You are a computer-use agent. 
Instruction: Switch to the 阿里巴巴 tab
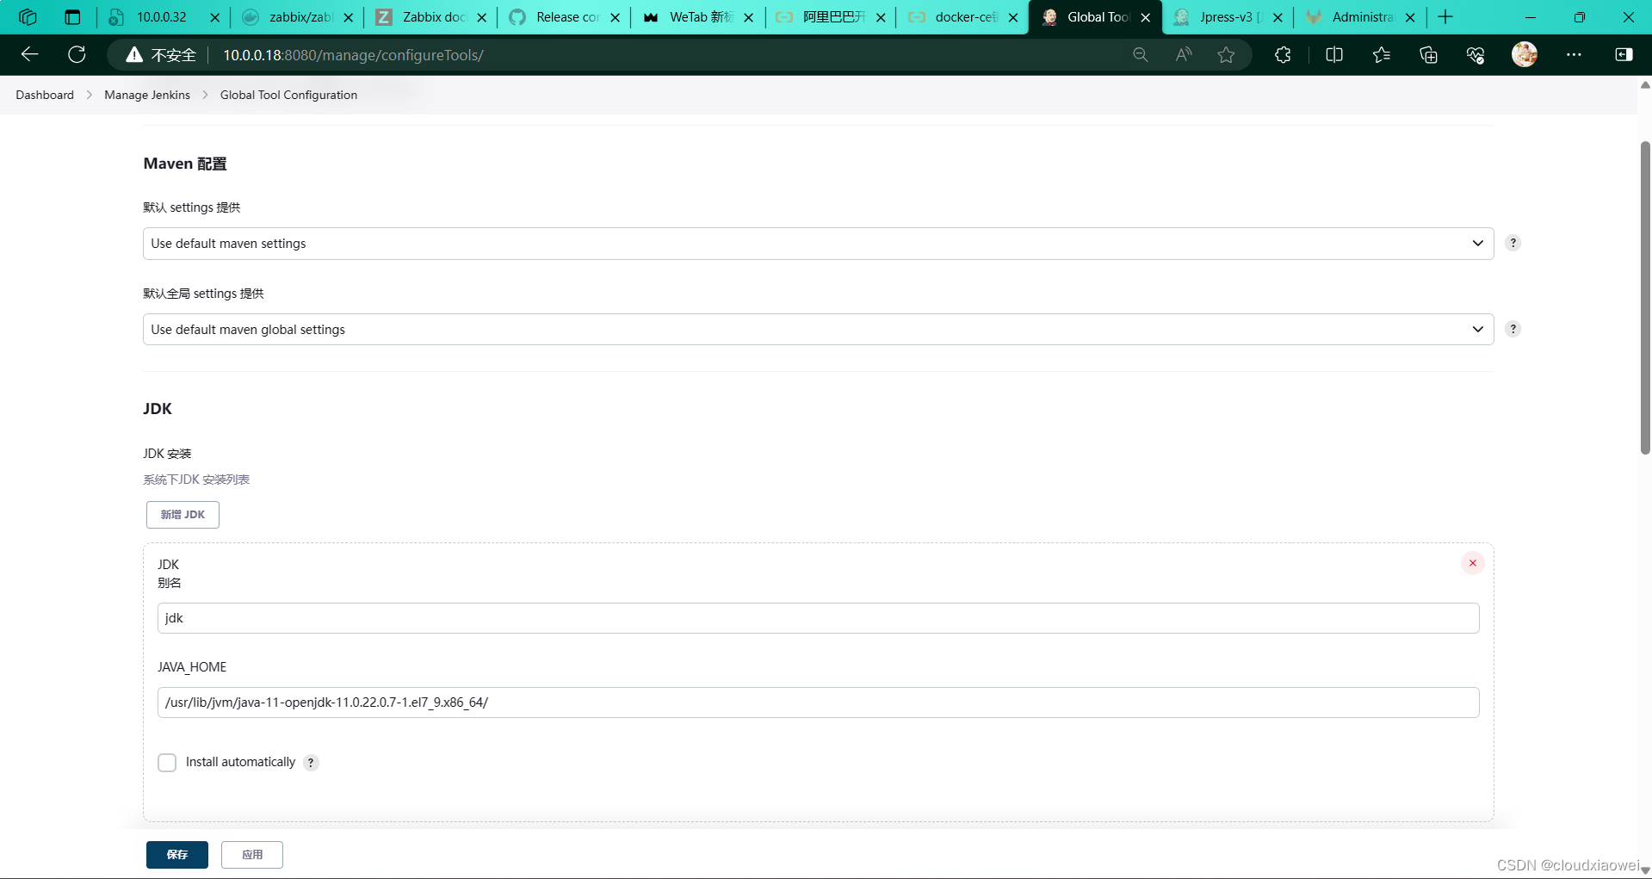pyautogui.click(x=830, y=17)
